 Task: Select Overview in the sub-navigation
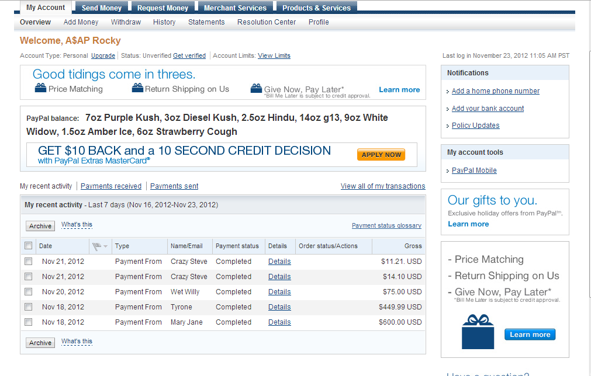click(x=36, y=22)
